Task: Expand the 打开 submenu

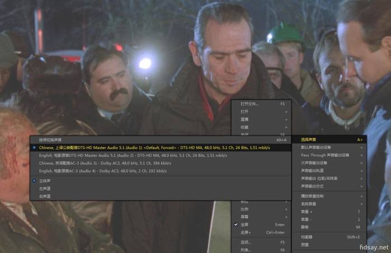Action: pos(261,112)
